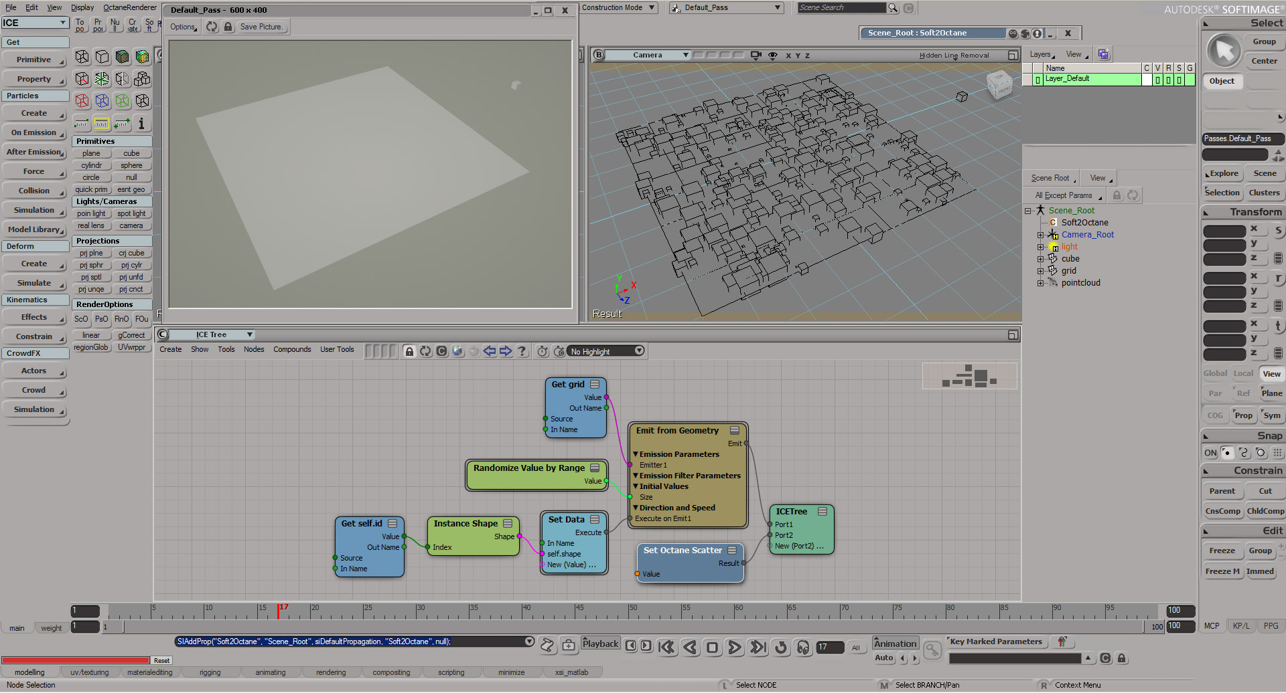The image size is (1286, 693).
Task: Click the Scene Search magnifier icon
Action: coord(893,8)
